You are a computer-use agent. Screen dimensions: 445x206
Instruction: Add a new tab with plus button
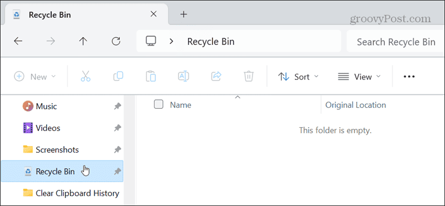(x=184, y=14)
